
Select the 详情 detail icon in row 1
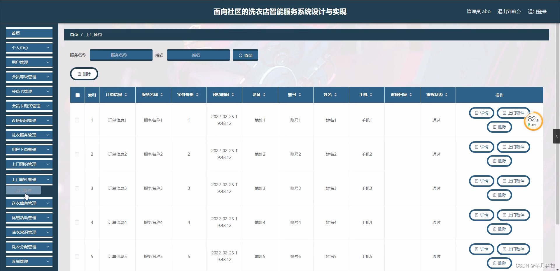click(476, 113)
